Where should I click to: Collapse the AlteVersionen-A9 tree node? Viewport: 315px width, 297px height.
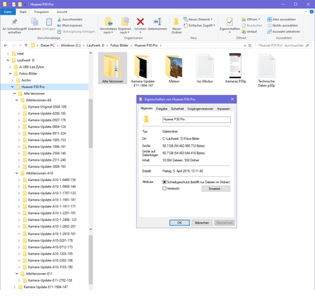(x=17, y=100)
